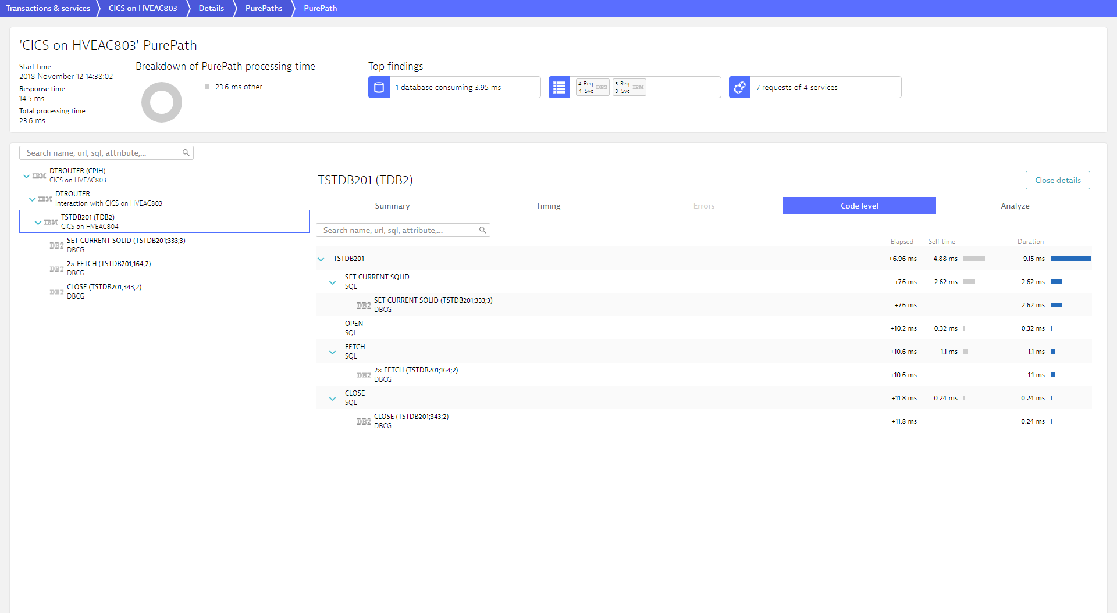Image resolution: width=1117 pixels, height=613 pixels.
Task: Click the +6.96 ms elapsed value
Action: coord(902,259)
